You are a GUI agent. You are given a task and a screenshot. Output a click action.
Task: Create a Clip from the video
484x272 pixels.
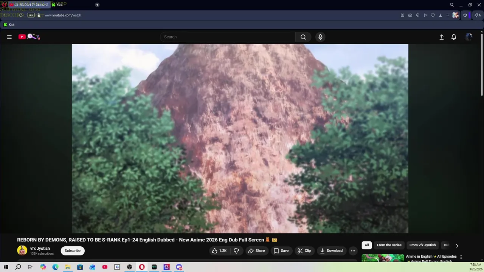pos(304,251)
